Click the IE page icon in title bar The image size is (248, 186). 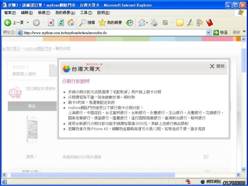[x=4, y=5]
